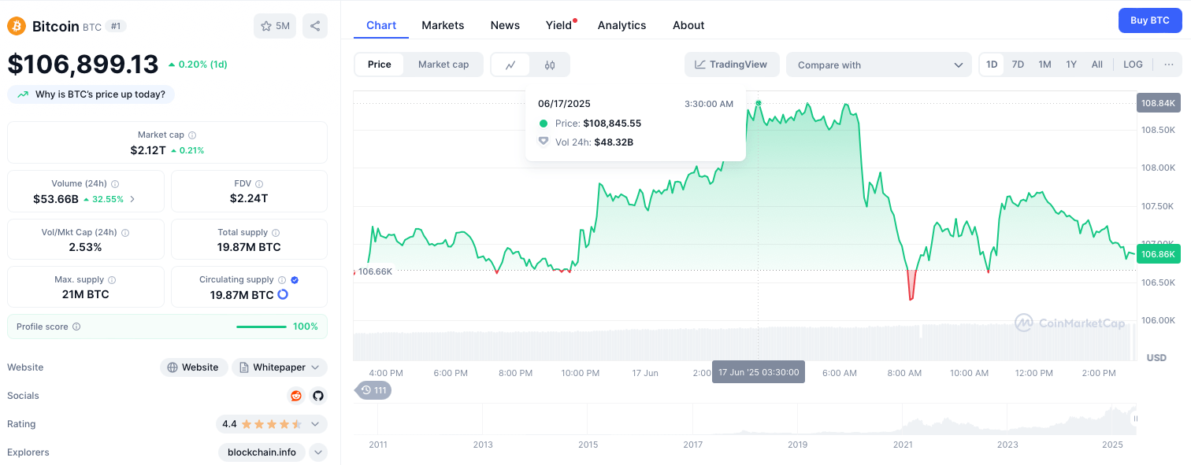
Task: Click the Total supply info icon
Action: [276, 232]
